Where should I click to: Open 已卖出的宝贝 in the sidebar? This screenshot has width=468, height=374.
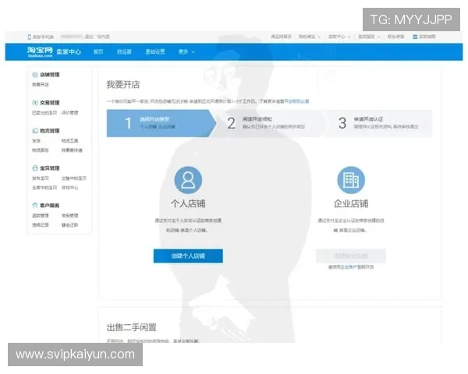coord(44,113)
